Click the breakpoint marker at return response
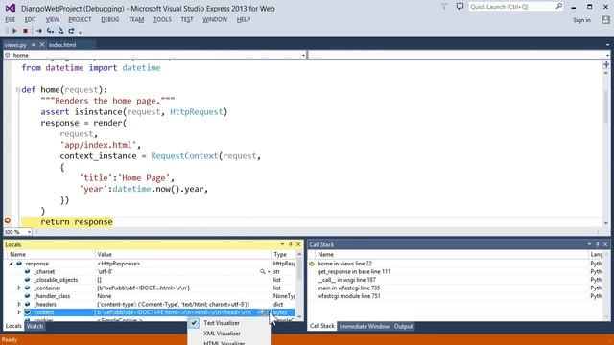This screenshot has width=614, height=345. pos(8,220)
